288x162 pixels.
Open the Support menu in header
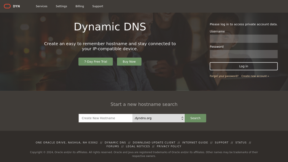(x=97, y=6)
